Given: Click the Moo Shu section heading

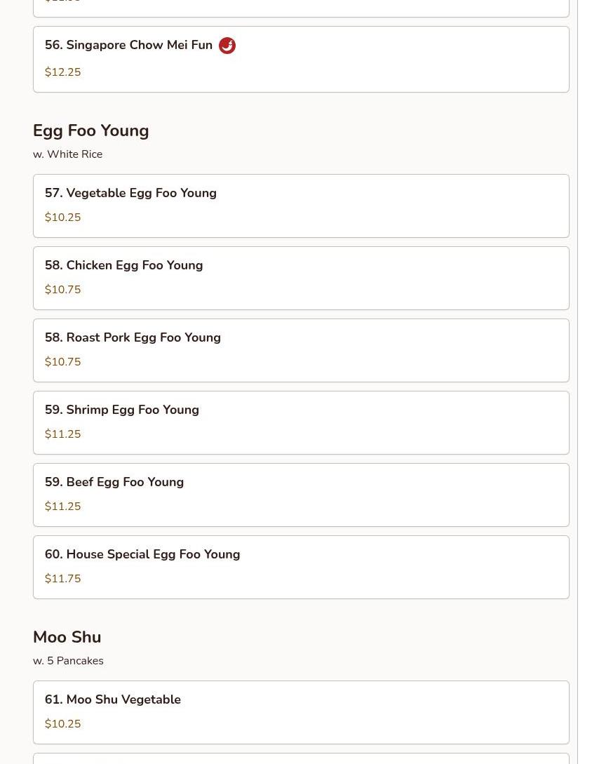Looking at the screenshot, I should tap(67, 637).
